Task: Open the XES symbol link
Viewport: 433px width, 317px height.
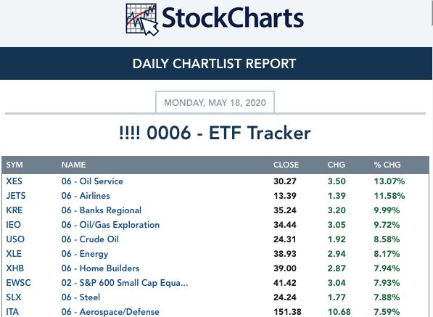Action: tap(14, 181)
